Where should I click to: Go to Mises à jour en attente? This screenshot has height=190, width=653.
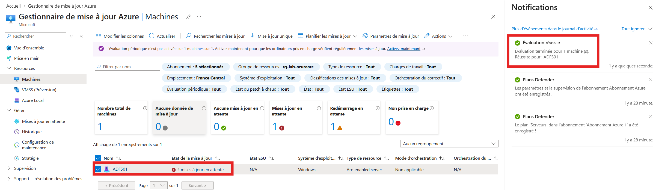pos(43,121)
